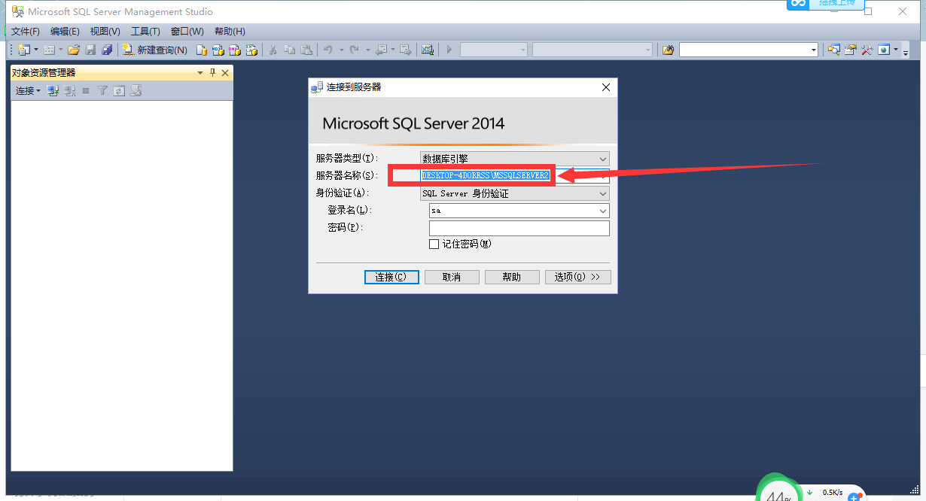
Task: Open the 编辑(E) menu
Action: tap(65, 31)
